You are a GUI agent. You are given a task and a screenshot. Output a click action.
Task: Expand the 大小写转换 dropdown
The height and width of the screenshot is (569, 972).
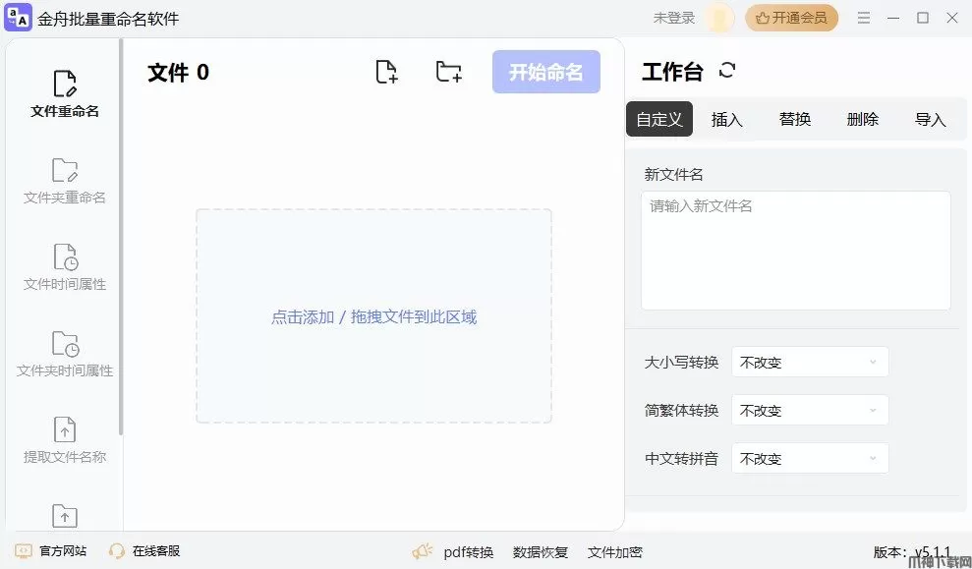coord(810,363)
